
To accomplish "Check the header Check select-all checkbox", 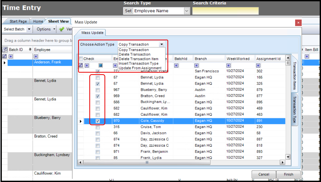I will [81, 59].
